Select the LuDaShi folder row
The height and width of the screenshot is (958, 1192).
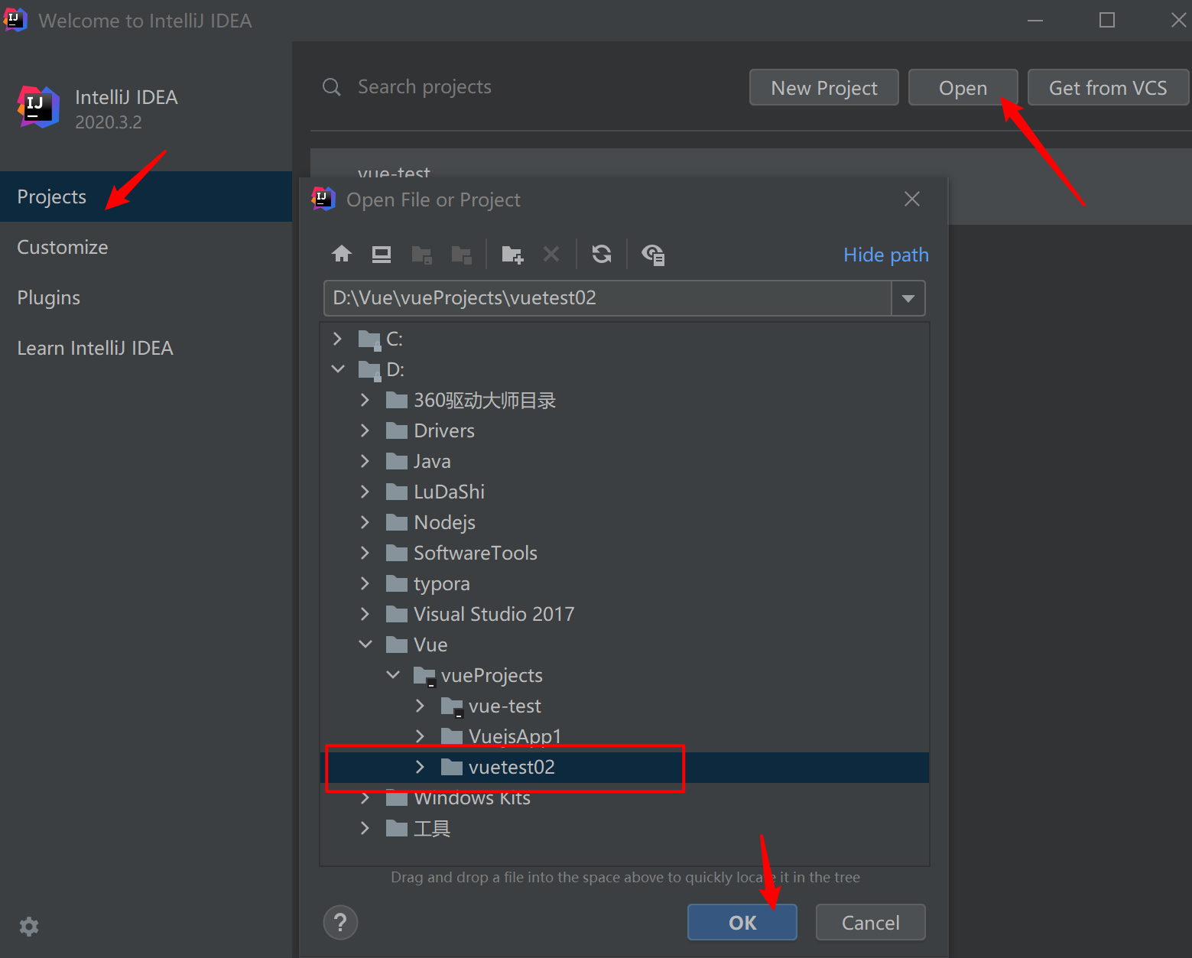coord(625,492)
